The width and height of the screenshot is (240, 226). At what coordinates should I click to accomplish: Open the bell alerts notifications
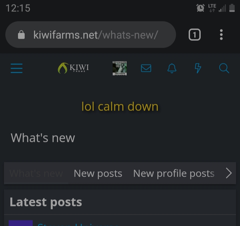172,68
